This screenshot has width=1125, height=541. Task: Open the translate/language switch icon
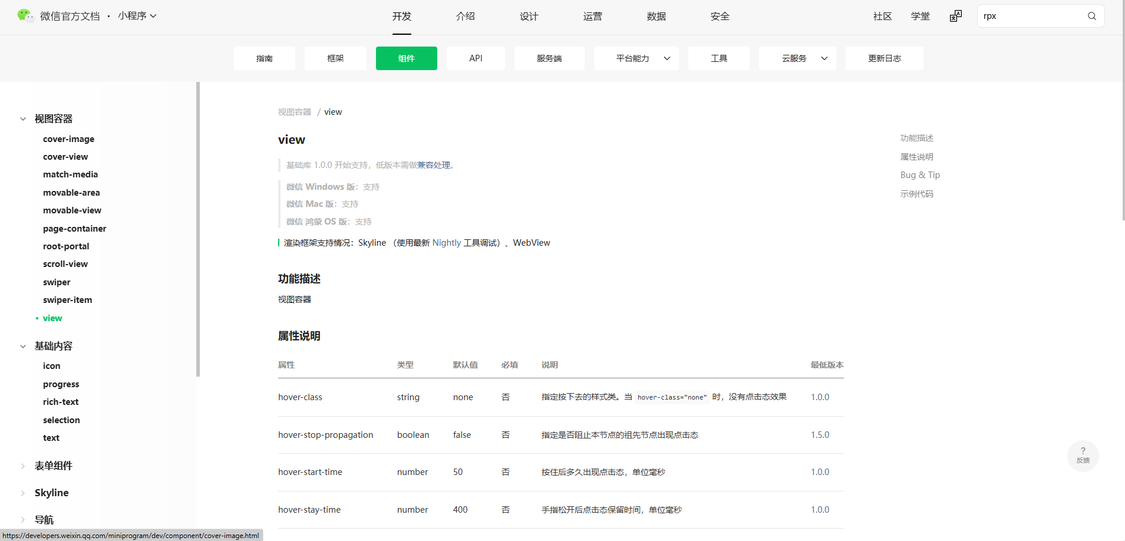[955, 17]
